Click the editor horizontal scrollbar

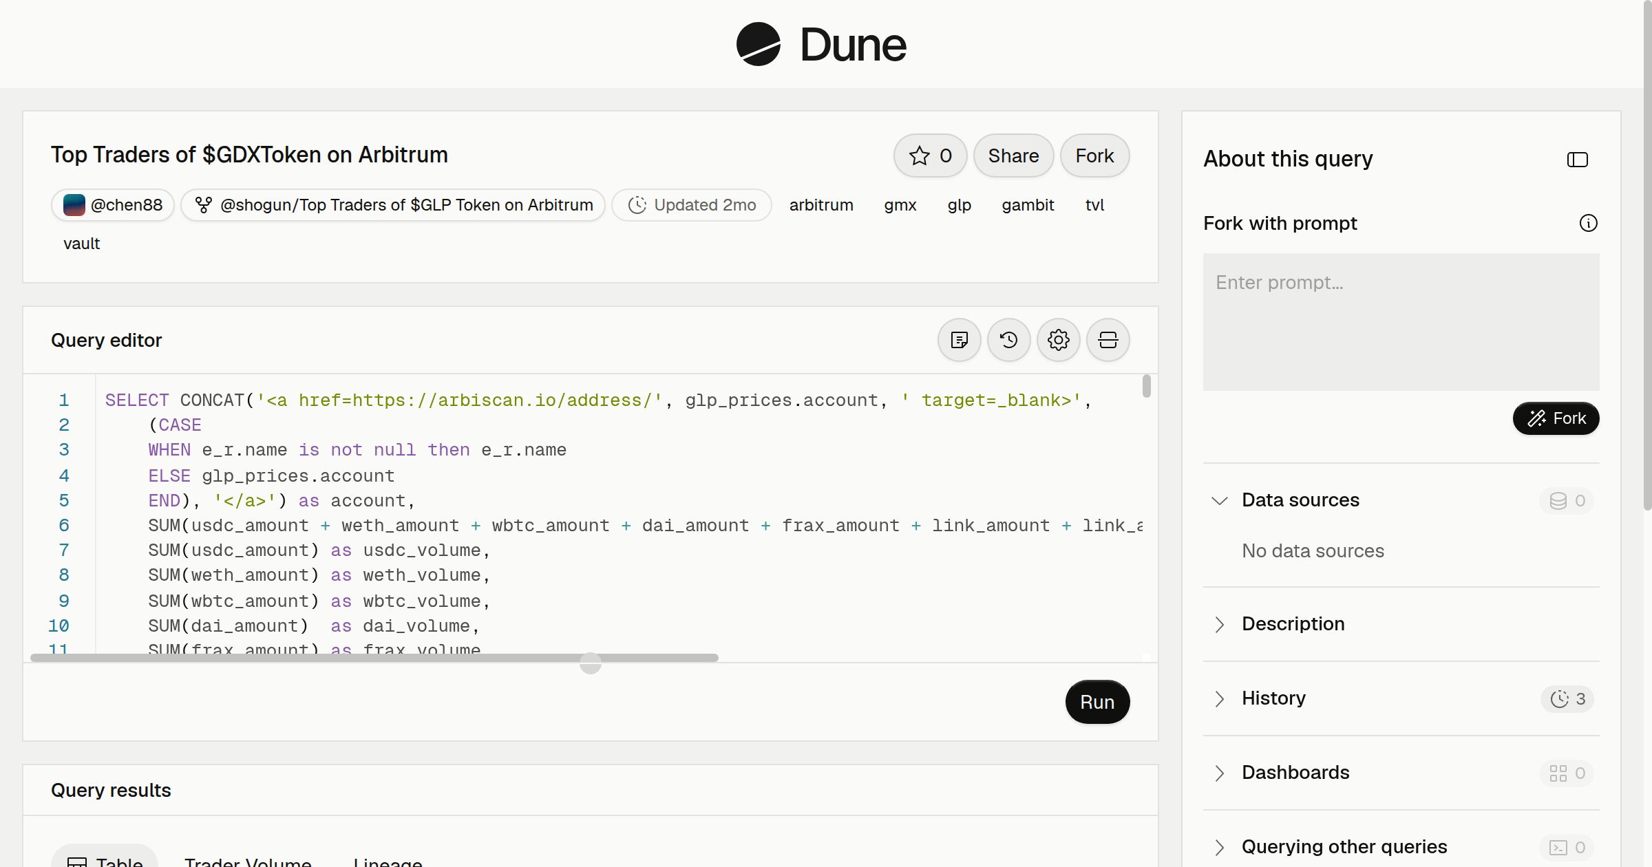374,658
